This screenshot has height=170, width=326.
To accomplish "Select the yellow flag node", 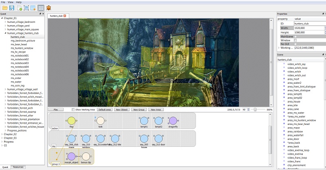I will (x=71, y=121).
